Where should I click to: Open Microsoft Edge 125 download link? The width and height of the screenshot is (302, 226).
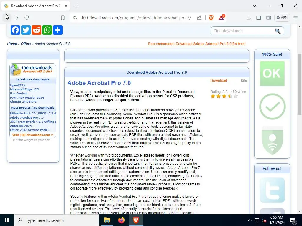coord(24,89)
